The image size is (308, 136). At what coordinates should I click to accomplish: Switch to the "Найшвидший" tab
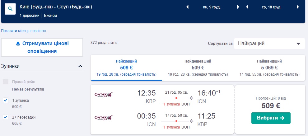[x=269, y=68]
